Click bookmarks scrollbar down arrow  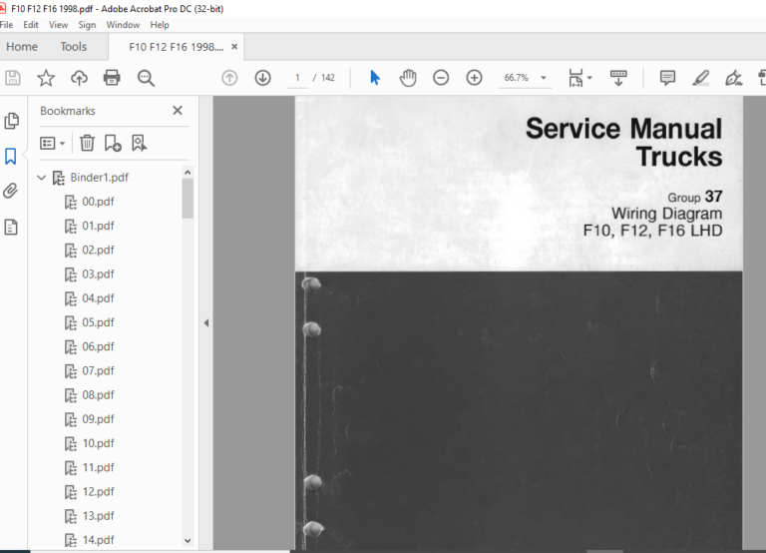(x=188, y=541)
